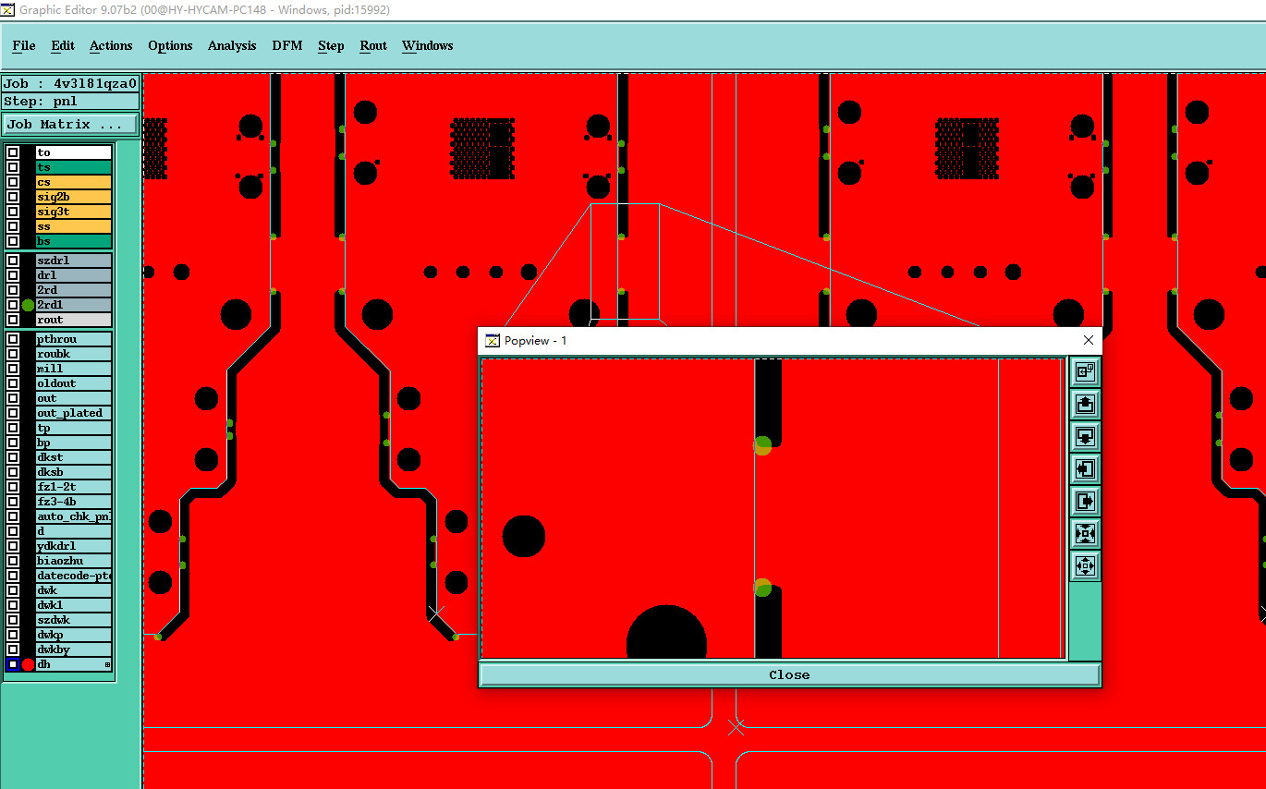Pan the Popview right with the right-arrow icon

point(1085,502)
